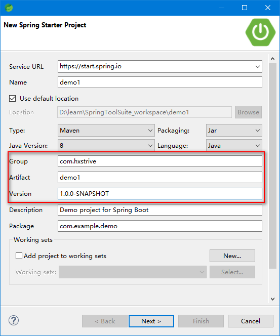Click the New... working set button
Image resolution: width=280 pixels, height=336 pixels.
(x=232, y=256)
